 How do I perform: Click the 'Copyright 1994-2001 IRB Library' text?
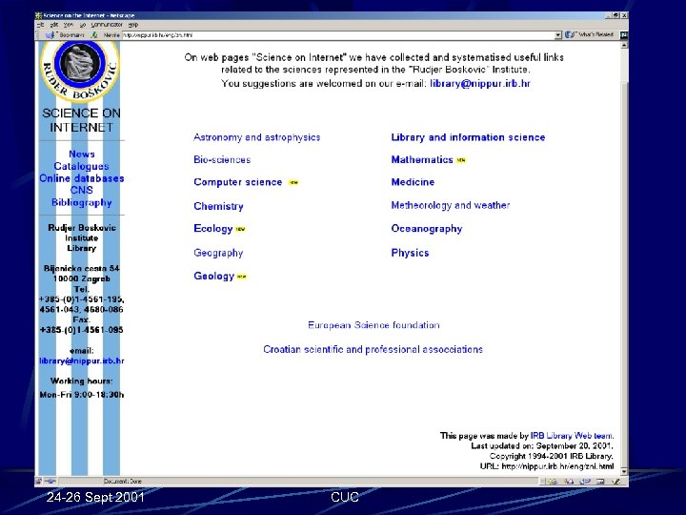(552, 456)
